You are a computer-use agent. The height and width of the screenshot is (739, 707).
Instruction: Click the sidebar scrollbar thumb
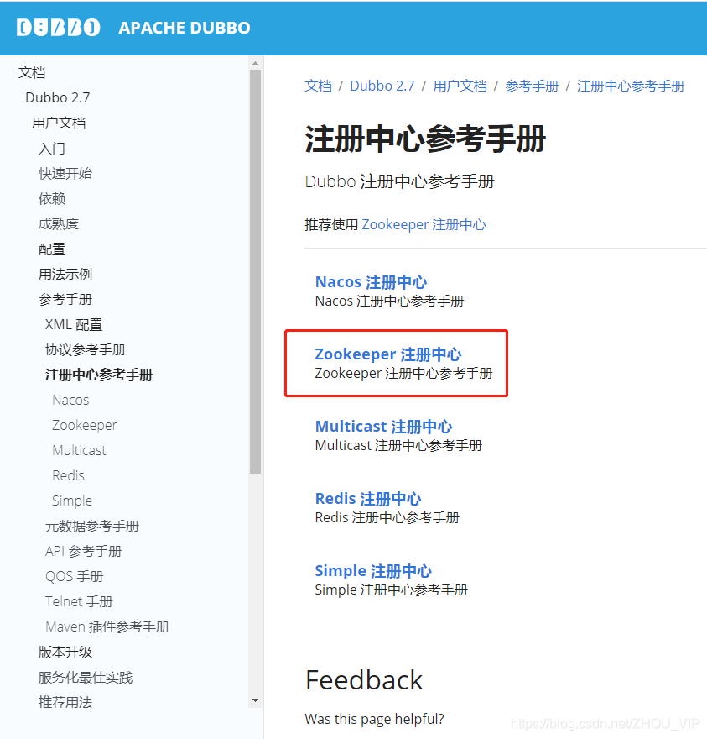click(255, 271)
